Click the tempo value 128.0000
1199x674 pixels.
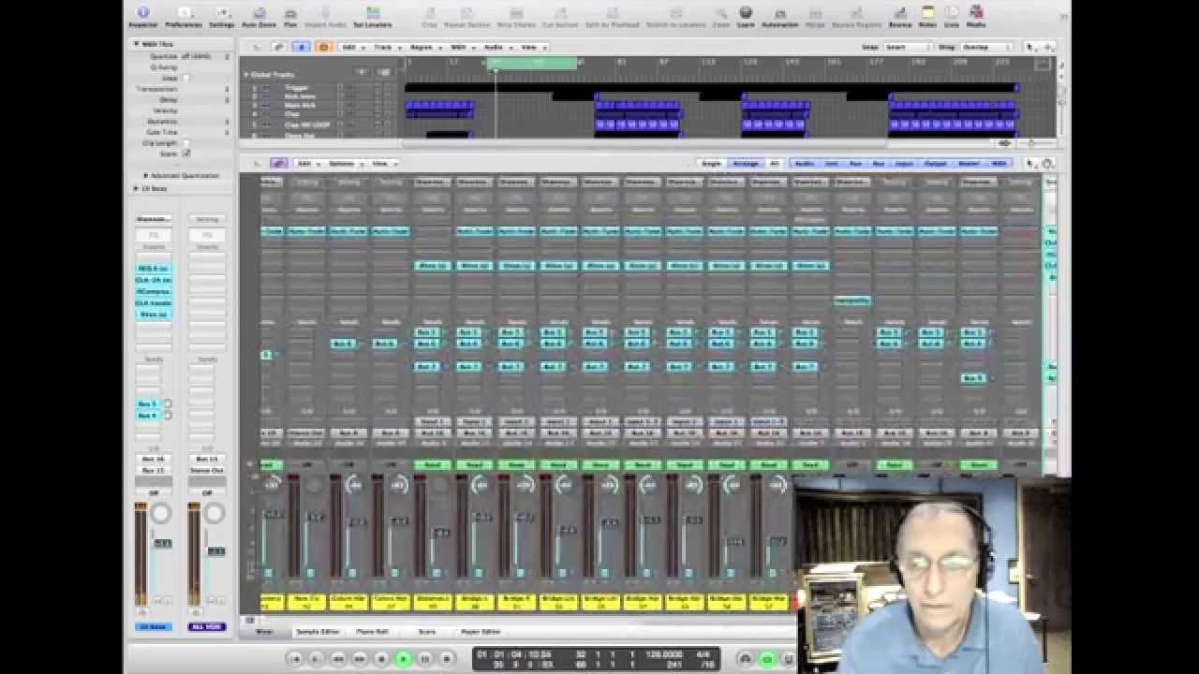pyautogui.click(x=663, y=653)
